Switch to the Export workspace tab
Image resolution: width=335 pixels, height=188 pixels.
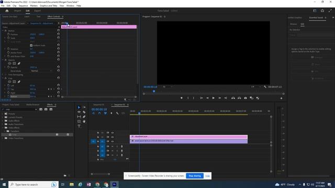tap(37, 10)
